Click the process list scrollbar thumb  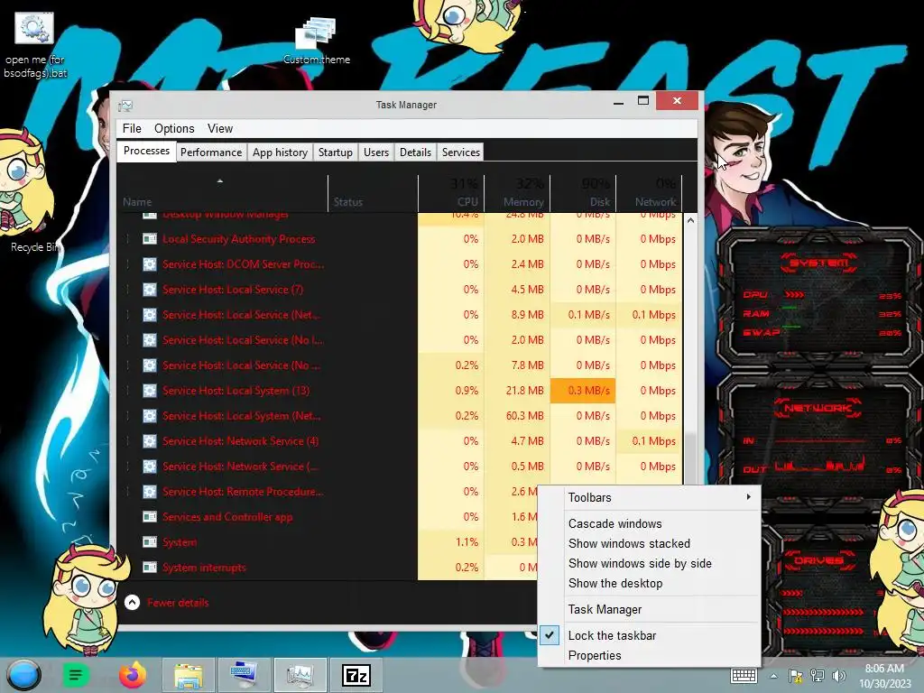(x=690, y=458)
